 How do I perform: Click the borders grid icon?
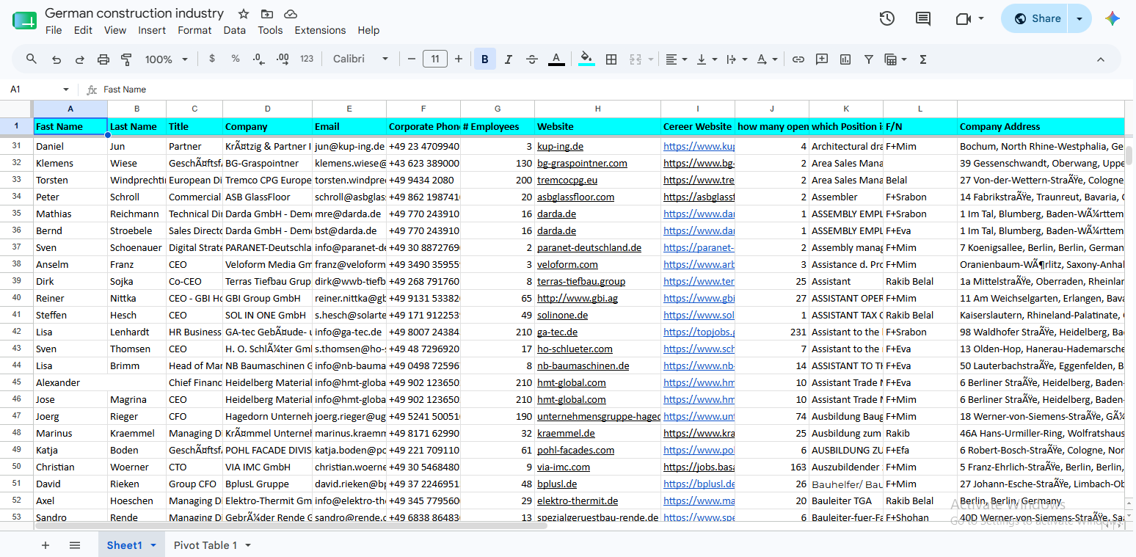[x=611, y=59]
